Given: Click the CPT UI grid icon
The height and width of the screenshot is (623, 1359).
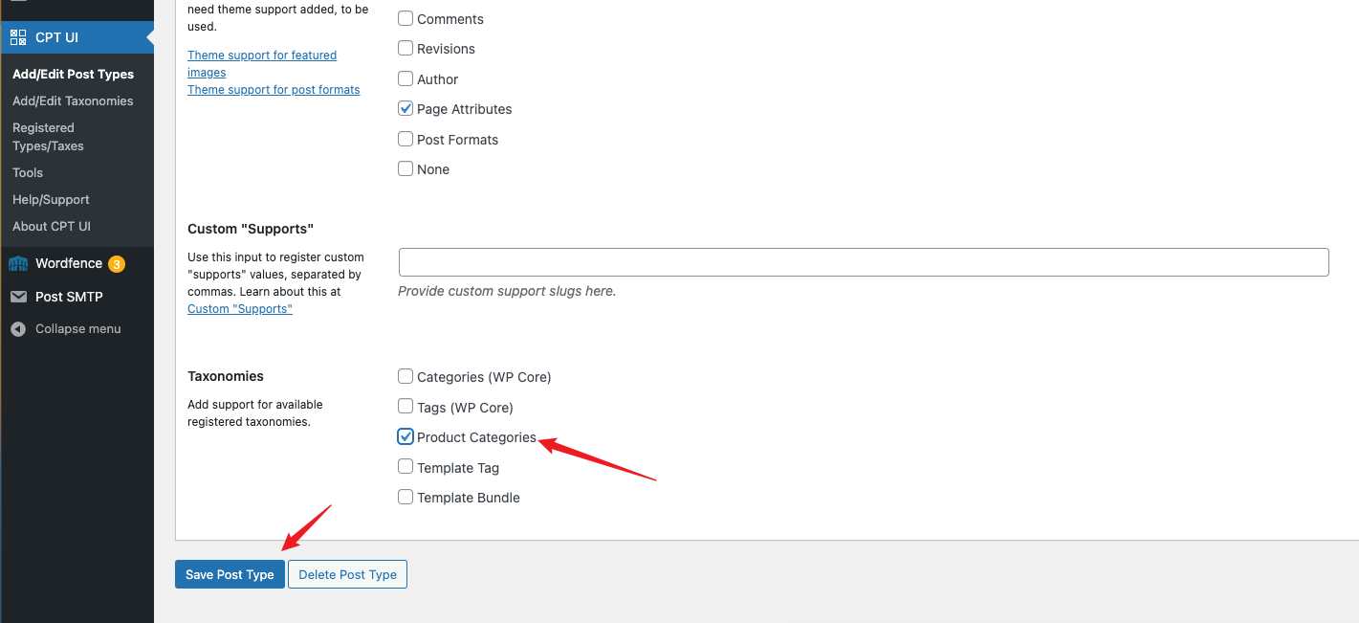Looking at the screenshot, I should (18, 37).
